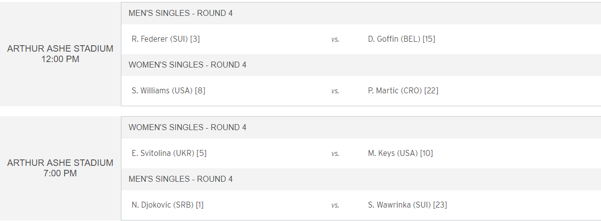Screen dimensions: 601x221
Task: Click the vs. label in Federer-Goffin match
Action: tap(335, 39)
